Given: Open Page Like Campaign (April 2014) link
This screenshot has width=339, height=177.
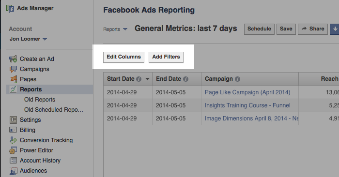Looking at the screenshot, I should [x=247, y=92].
